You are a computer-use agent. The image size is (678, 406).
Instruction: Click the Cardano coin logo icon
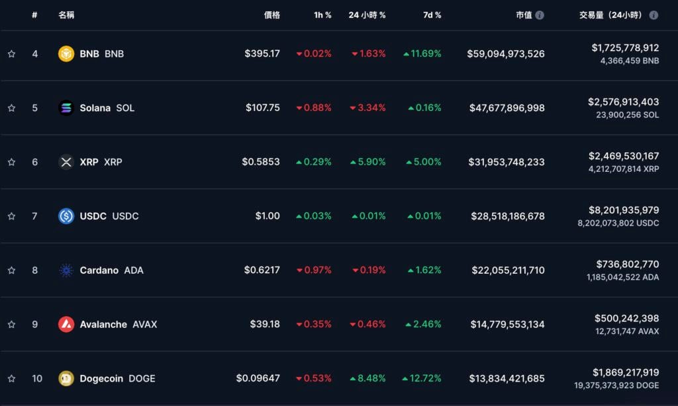[x=66, y=270]
